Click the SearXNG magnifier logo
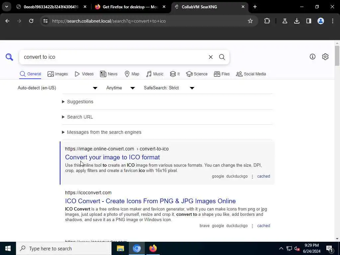340x255 pixels. (x=9, y=57)
